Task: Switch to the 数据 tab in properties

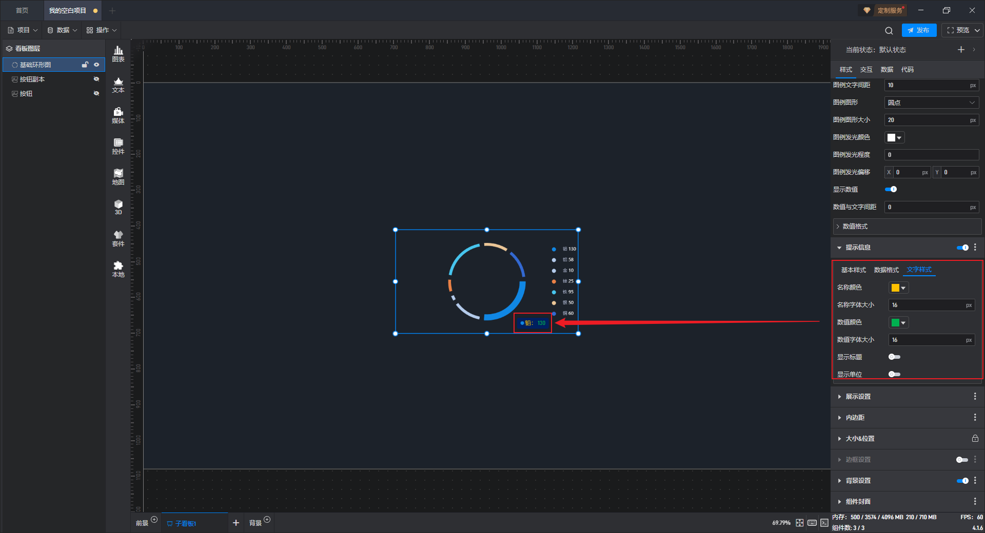Action: coord(887,70)
